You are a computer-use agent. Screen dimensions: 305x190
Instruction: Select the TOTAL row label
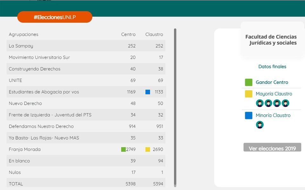click(16, 184)
